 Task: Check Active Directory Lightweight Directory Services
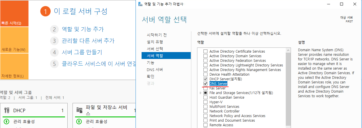205,65
